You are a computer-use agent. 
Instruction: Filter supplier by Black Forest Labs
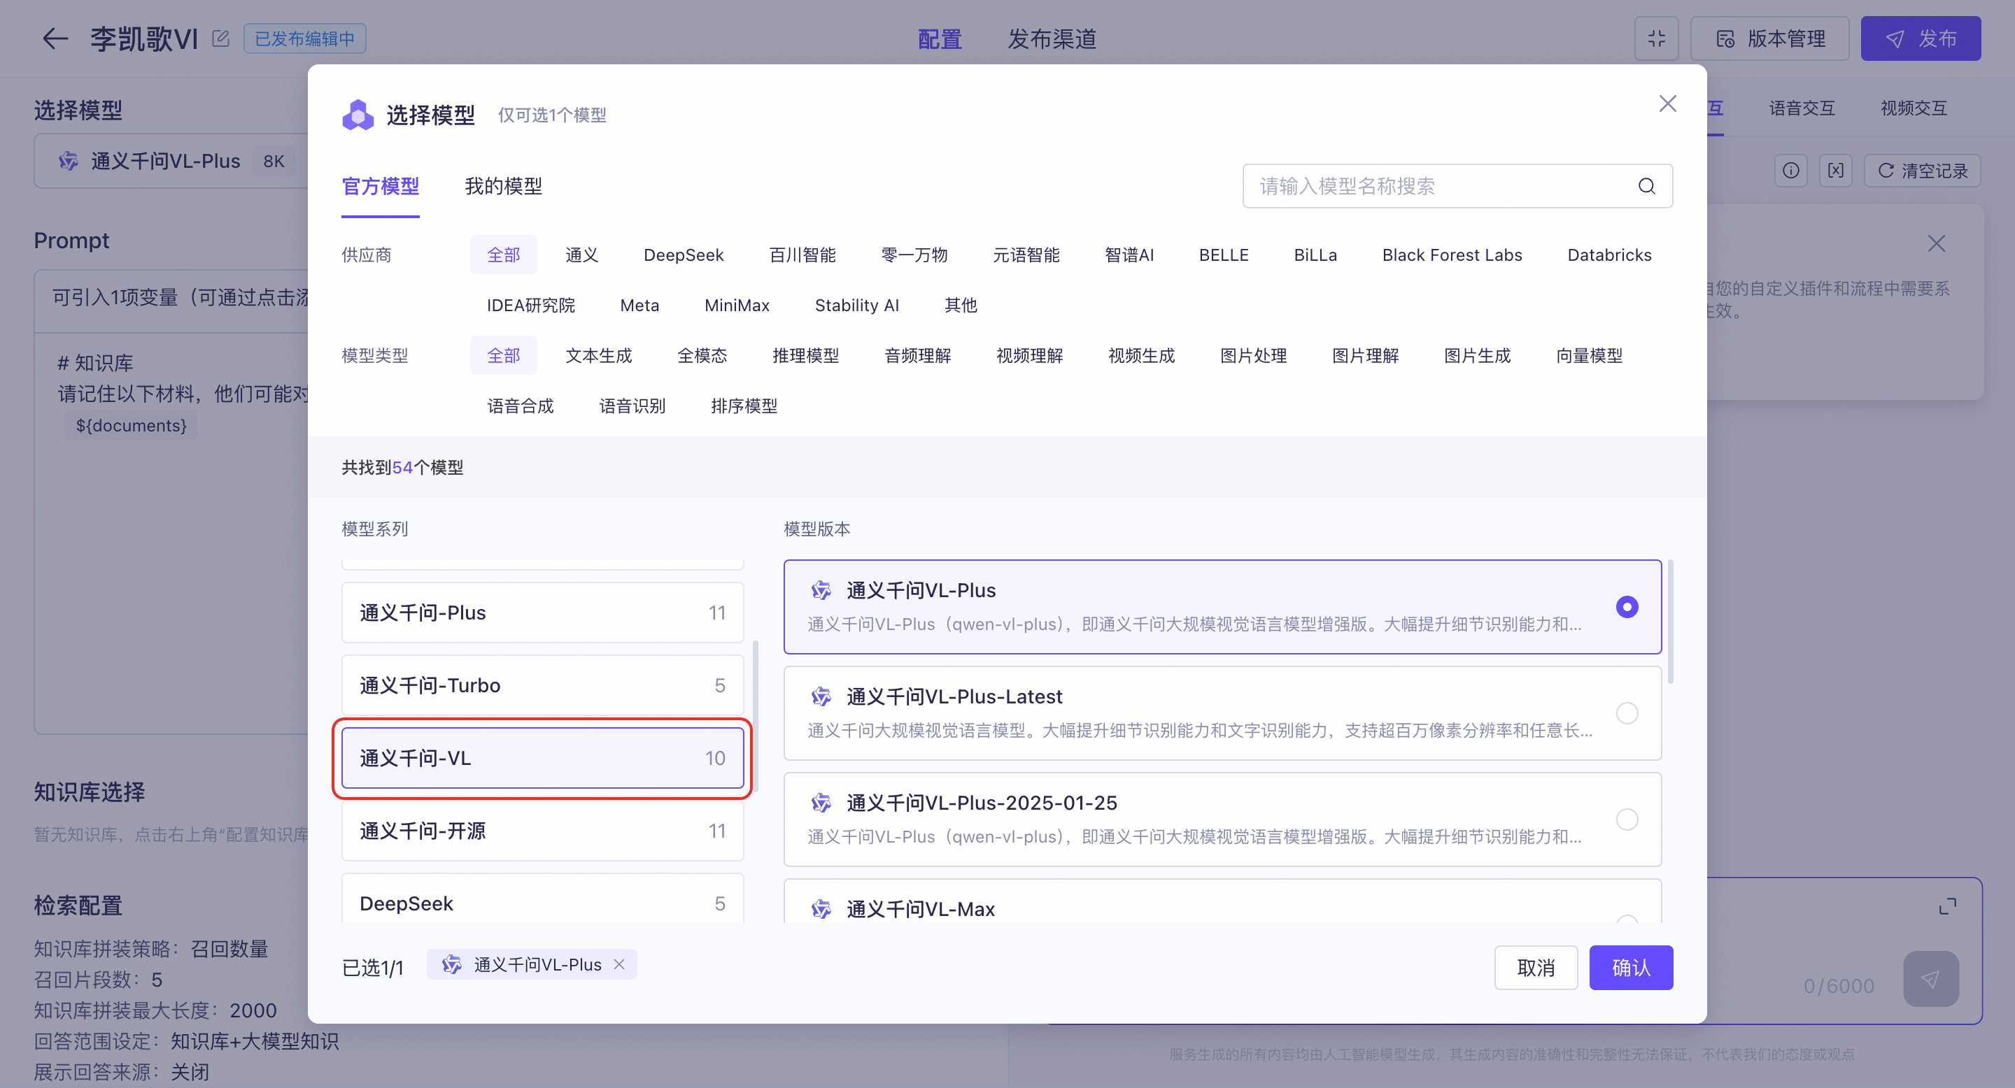point(1452,255)
